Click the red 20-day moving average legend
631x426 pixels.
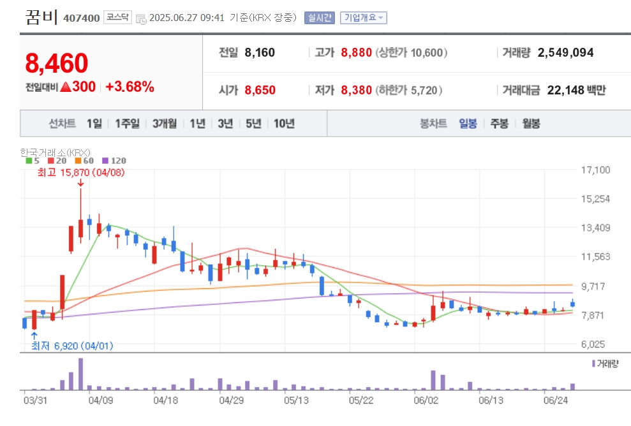click(57, 161)
